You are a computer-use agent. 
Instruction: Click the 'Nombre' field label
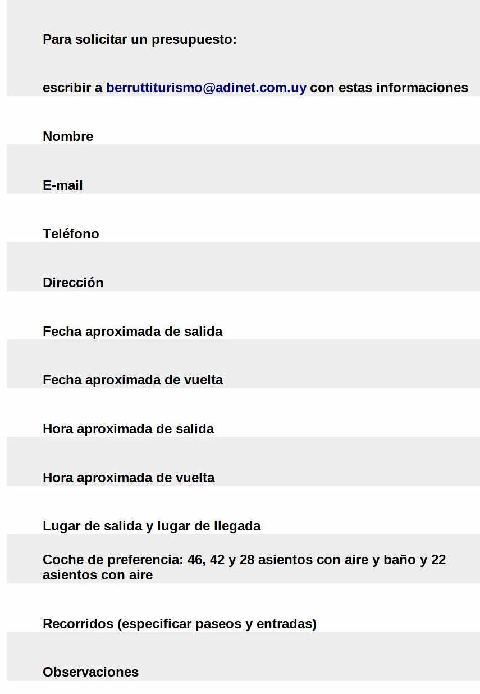tap(68, 137)
